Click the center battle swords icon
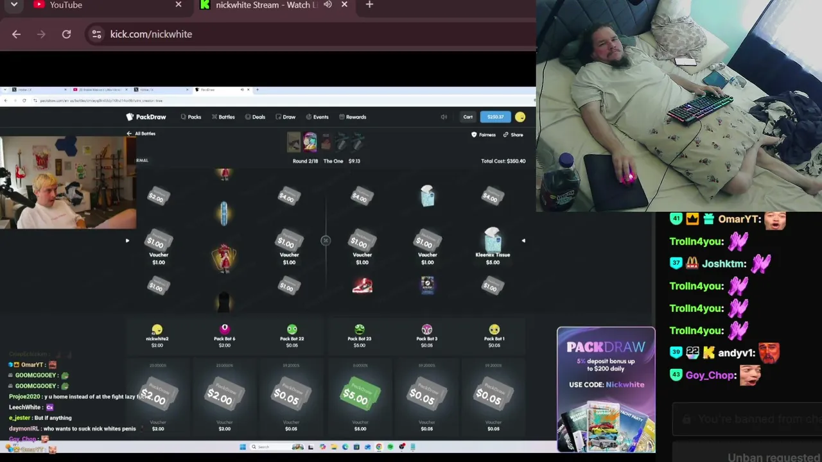 (326, 241)
